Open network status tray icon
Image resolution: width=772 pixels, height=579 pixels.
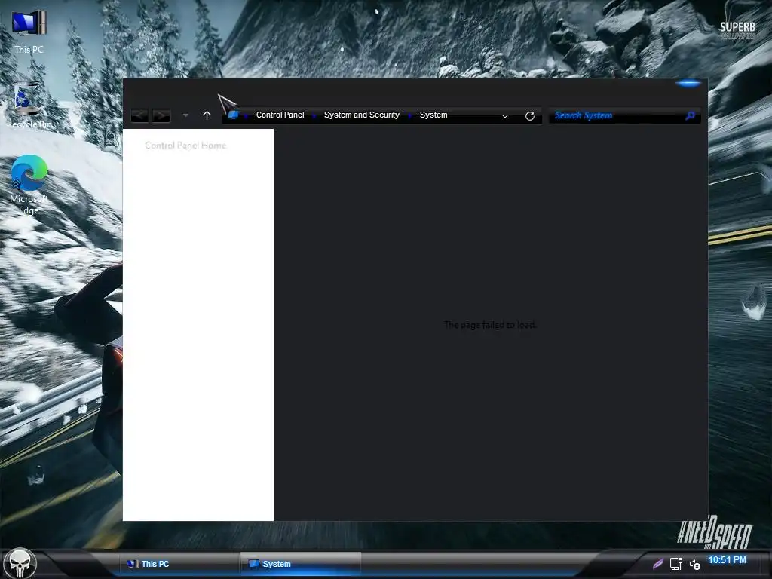[x=676, y=564]
